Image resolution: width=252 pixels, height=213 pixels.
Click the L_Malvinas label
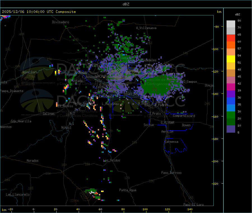click(110, 104)
